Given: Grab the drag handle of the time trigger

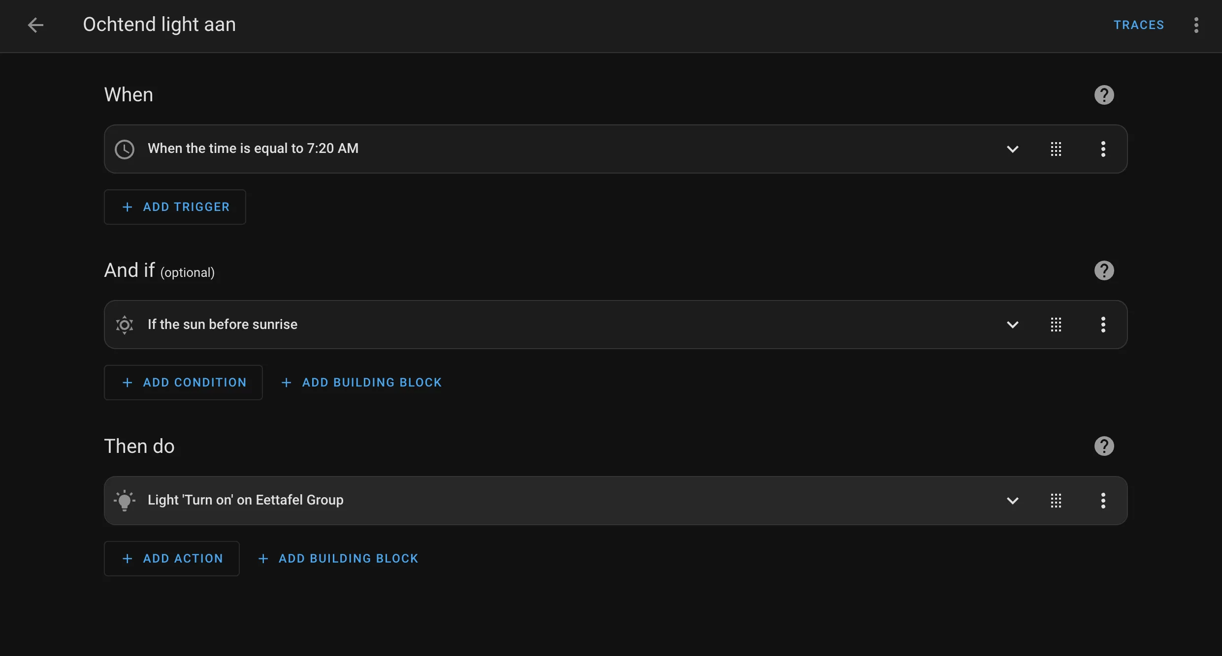Looking at the screenshot, I should coord(1056,149).
